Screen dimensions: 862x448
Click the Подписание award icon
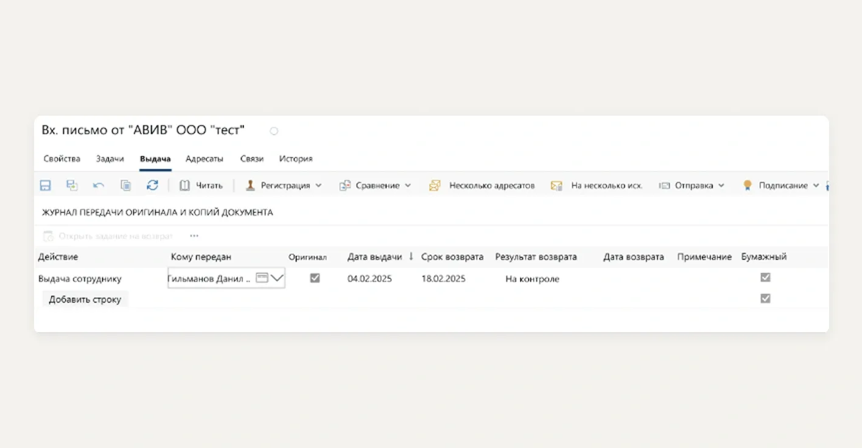coord(748,185)
